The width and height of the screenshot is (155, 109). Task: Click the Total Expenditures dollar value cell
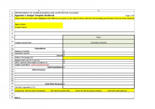99,67
